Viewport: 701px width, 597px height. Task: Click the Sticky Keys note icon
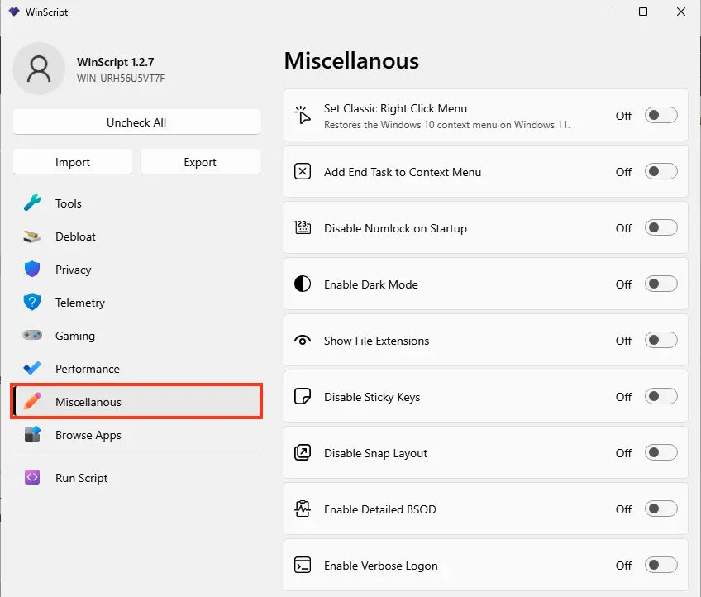point(303,397)
